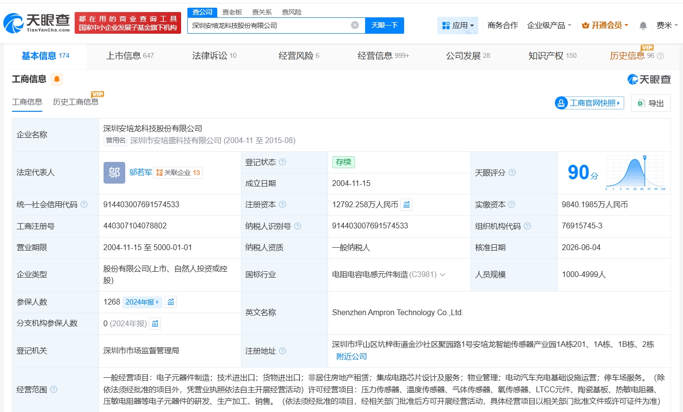Click the 核准日期 value 2026-06-04
This screenshot has width=683, height=412.
(x=581, y=248)
